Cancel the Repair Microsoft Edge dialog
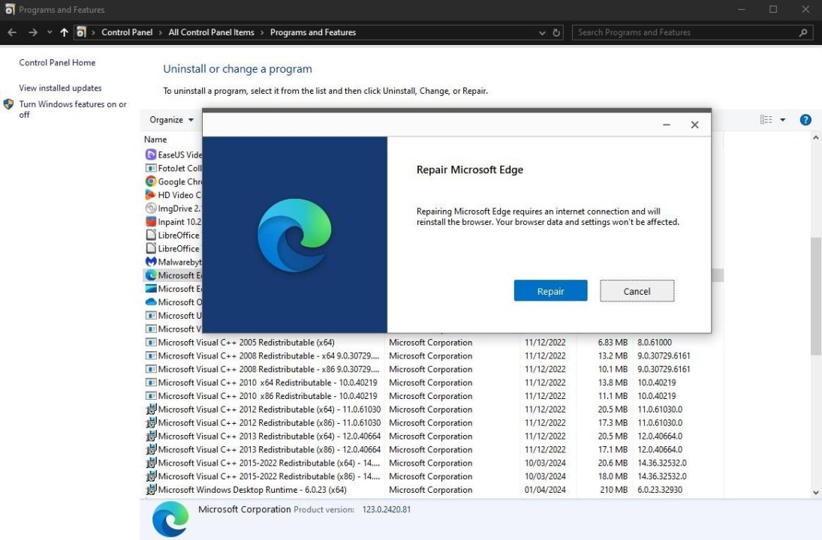The height and width of the screenshot is (540, 822). point(637,291)
